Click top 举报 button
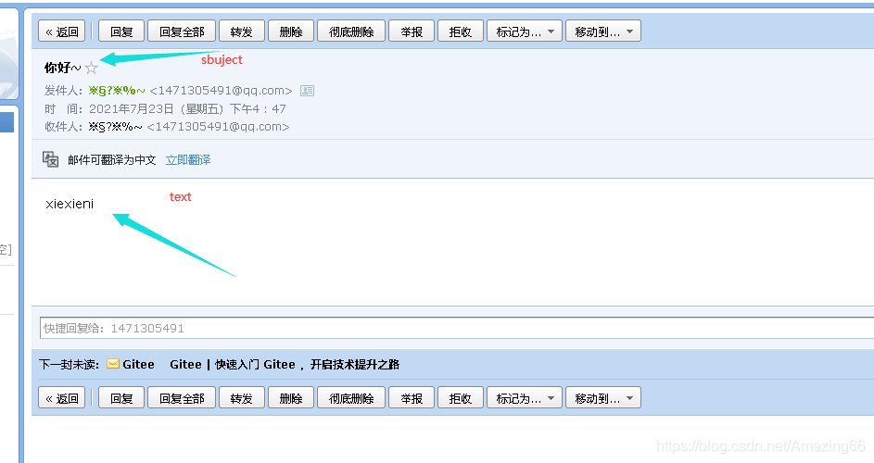 [x=412, y=31]
